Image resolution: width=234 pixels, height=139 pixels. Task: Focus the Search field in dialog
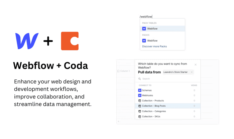click(167, 79)
